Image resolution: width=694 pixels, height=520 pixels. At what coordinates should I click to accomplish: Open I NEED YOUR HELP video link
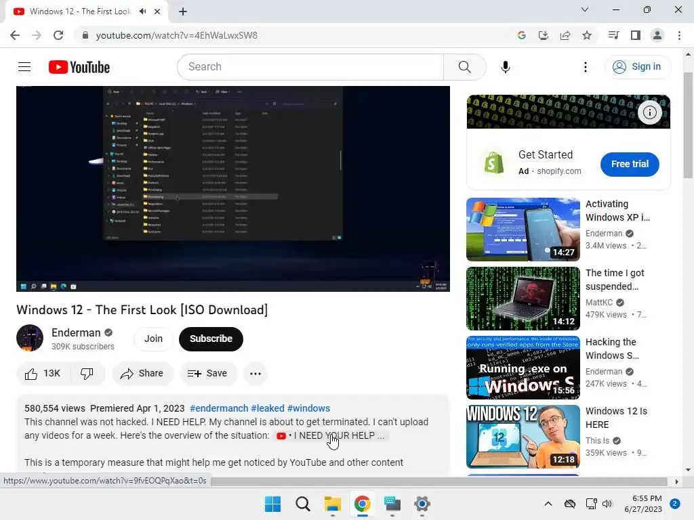331,435
